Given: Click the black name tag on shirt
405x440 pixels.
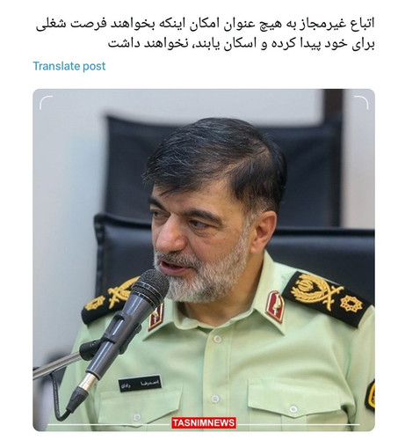Looking at the screenshot, I should pyautogui.click(x=140, y=383).
